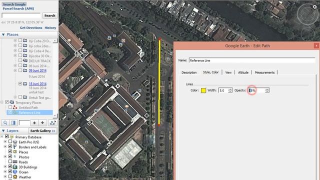
Task: Click the Ocean layer globe icon
Action: [x=15, y=172]
